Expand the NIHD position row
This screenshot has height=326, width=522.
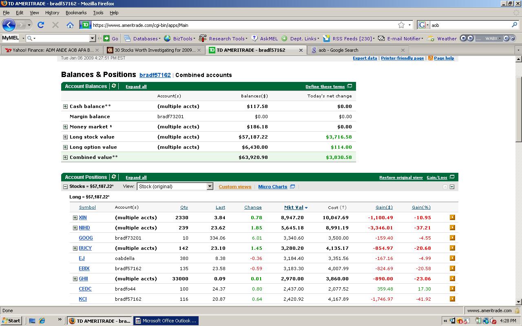pos(75,228)
